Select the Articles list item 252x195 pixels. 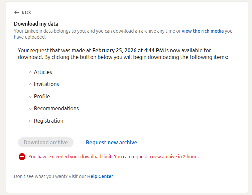pos(43,72)
